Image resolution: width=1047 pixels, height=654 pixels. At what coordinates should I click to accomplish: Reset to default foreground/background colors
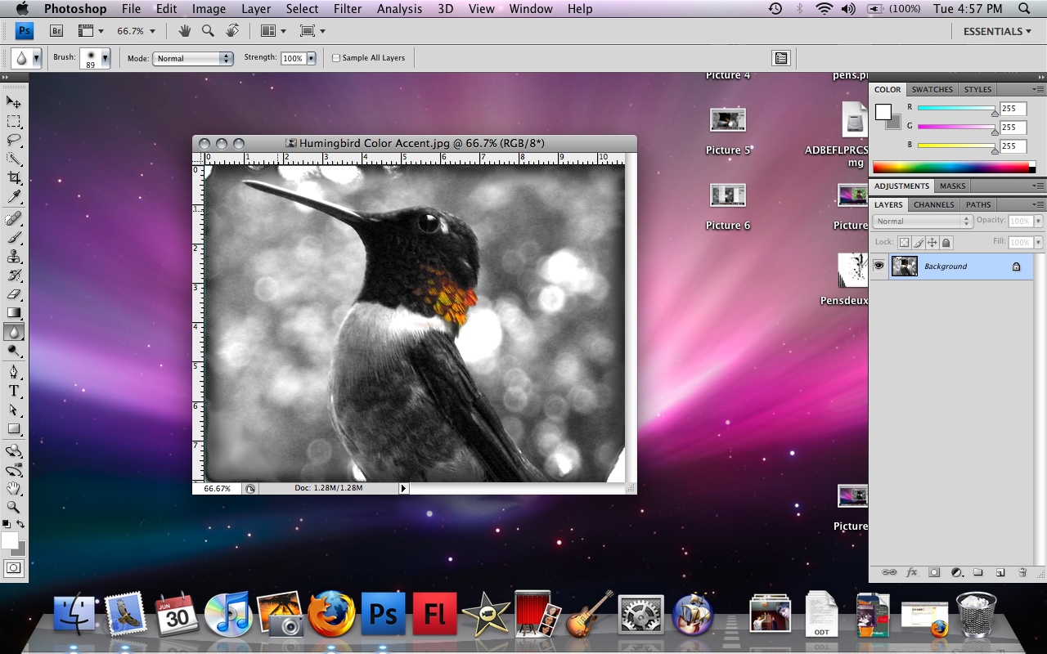pyautogui.click(x=6, y=523)
